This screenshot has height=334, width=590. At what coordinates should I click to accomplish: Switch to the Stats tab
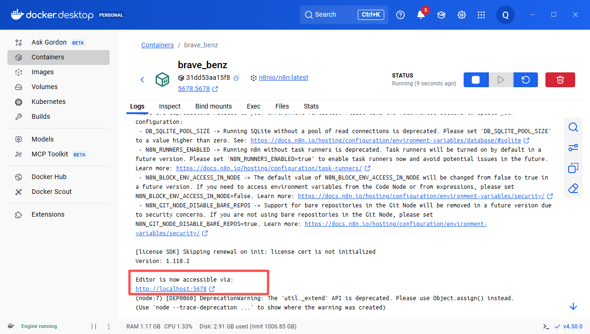(311, 106)
